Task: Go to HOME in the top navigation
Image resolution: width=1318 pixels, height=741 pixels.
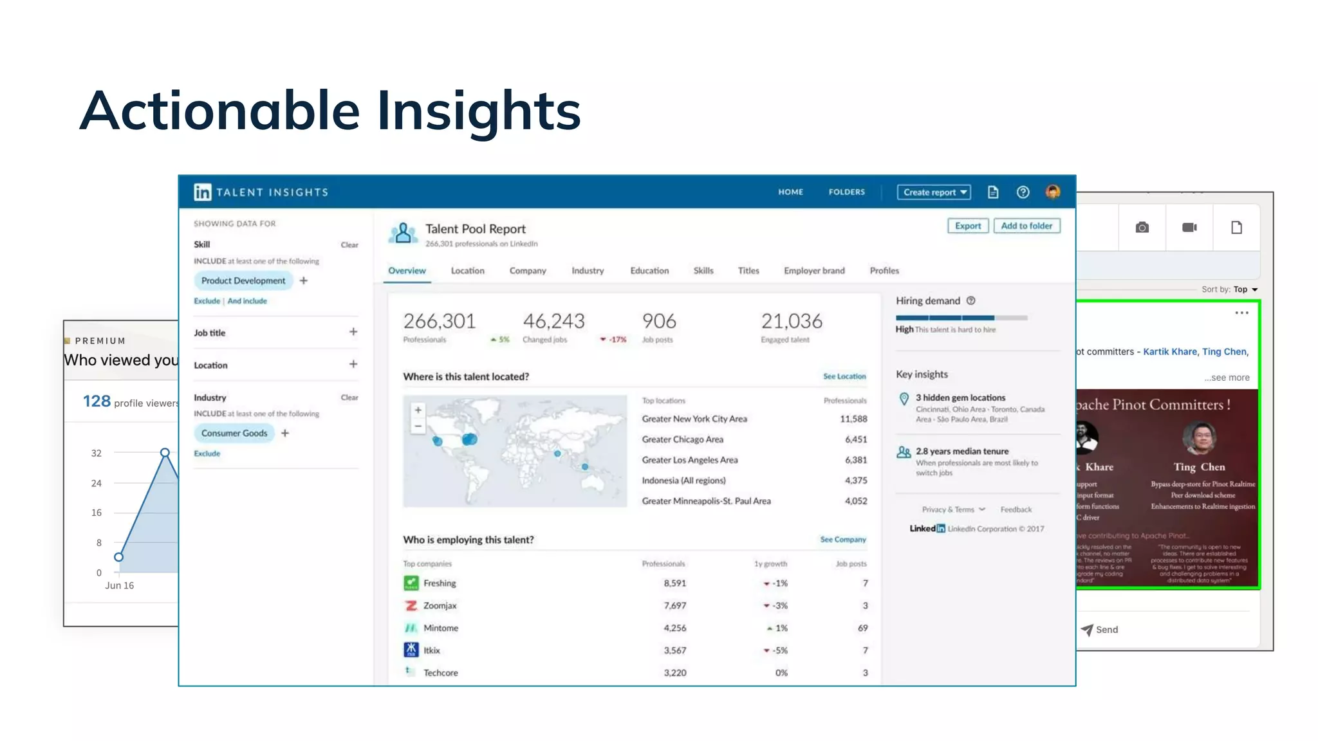Action: pyautogui.click(x=790, y=192)
